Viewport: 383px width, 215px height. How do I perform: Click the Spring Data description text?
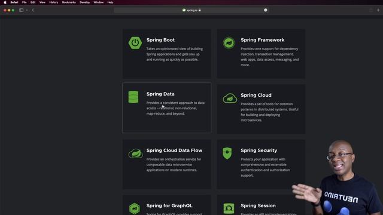[x=175, y=108]
